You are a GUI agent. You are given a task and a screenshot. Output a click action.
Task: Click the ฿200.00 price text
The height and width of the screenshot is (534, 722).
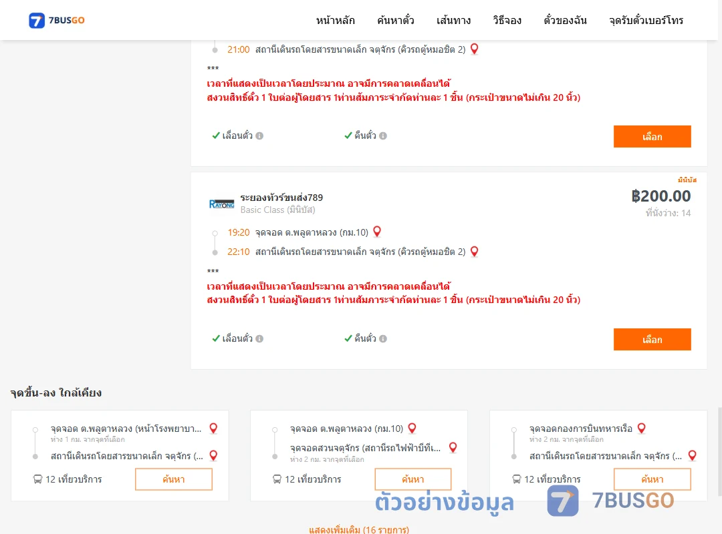click(x=660, y=196)
